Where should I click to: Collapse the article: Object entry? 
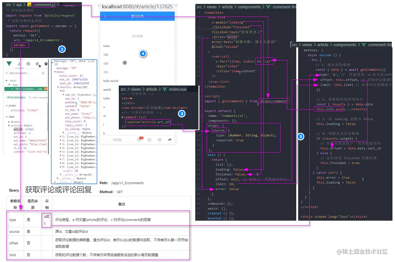9,126
